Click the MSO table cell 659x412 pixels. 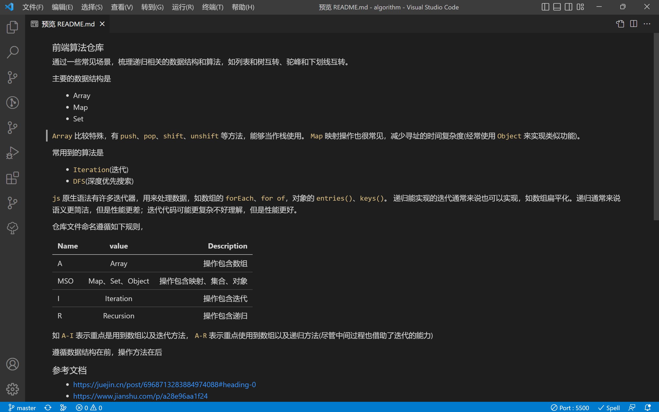point(66,281)
